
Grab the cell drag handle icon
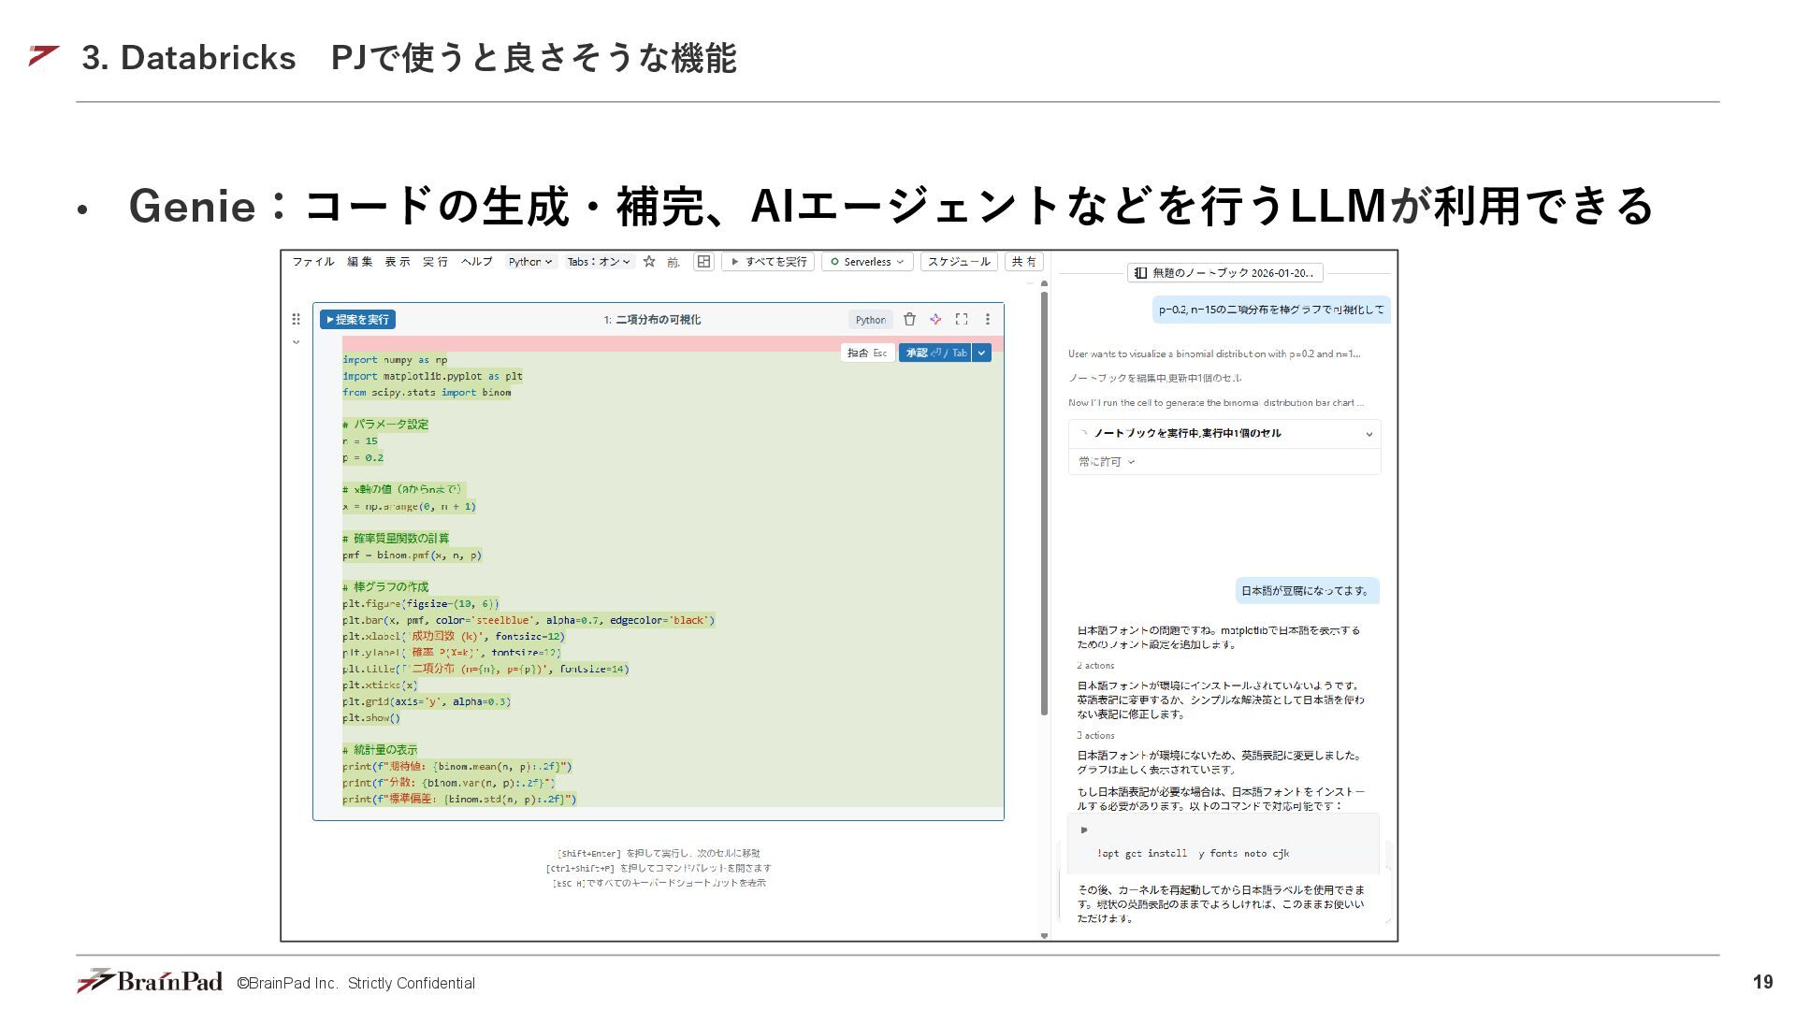296,320
